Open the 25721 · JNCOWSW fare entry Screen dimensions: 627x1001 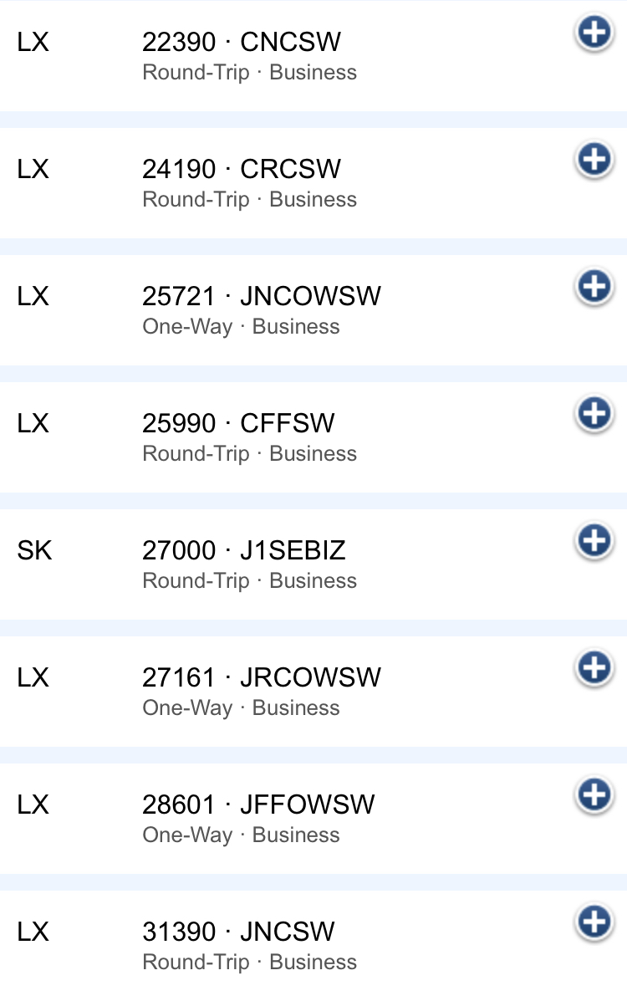pos(261,296)
